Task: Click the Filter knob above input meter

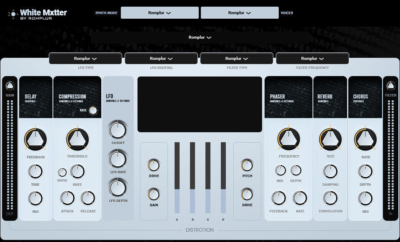Action: [390, 86]
